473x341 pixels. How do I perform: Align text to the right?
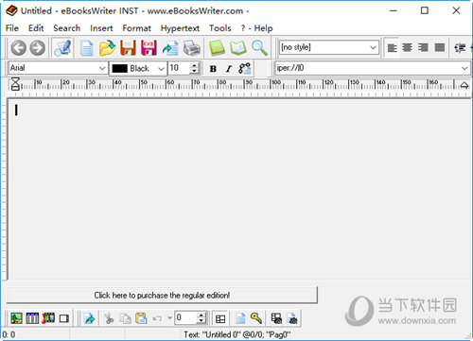(x=423, y=48)
